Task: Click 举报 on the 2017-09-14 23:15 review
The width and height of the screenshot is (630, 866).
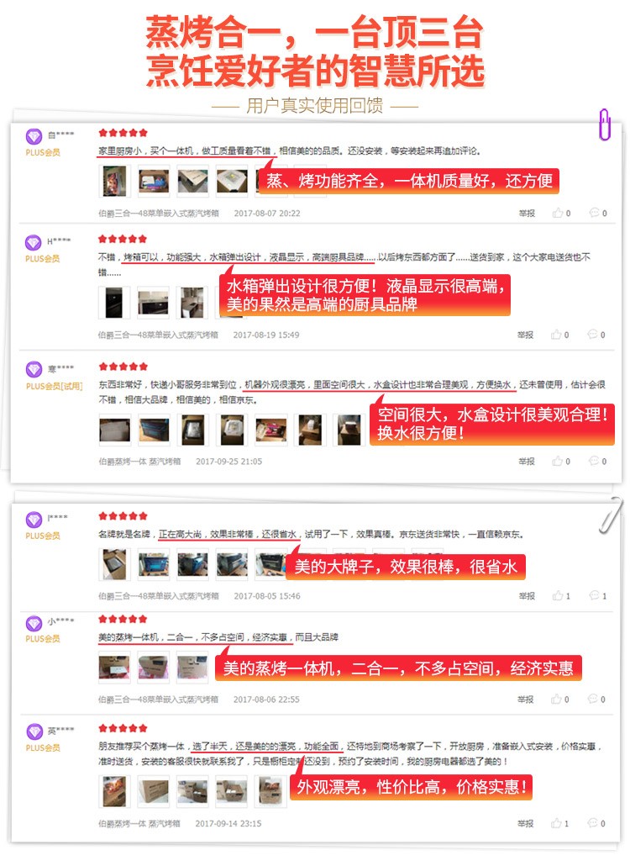Action: click(x=525, y=823)
